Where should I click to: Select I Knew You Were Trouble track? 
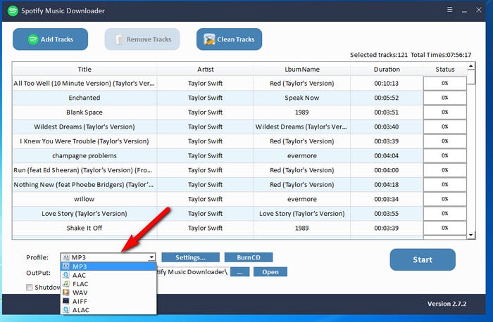(85, 141)
